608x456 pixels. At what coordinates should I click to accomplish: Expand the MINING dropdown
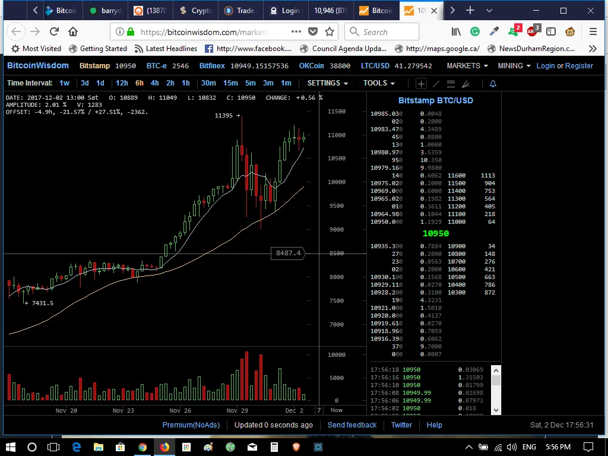(514, 66)
